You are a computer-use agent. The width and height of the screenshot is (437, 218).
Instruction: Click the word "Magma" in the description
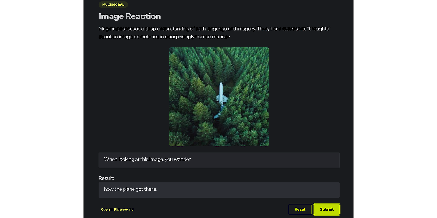pyautogui.click(x=107, y=29)
